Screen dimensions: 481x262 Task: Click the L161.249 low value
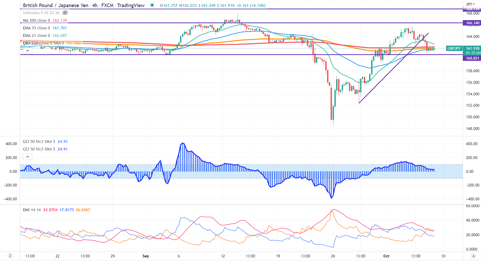click(207, 6)
